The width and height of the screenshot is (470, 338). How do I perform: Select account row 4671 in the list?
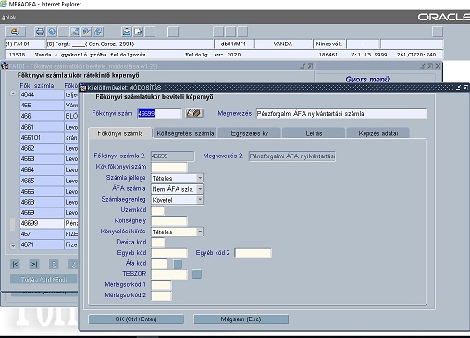[x=42, y=244]
